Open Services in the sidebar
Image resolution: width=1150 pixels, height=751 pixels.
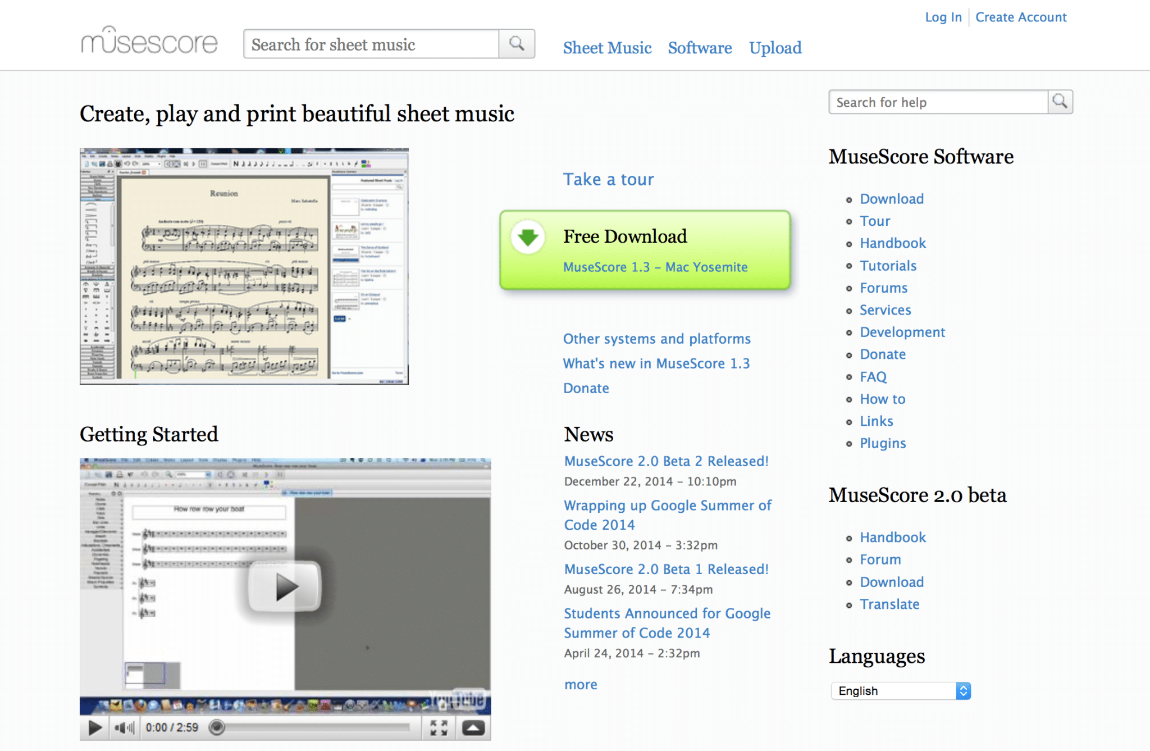tap(886, 310)
